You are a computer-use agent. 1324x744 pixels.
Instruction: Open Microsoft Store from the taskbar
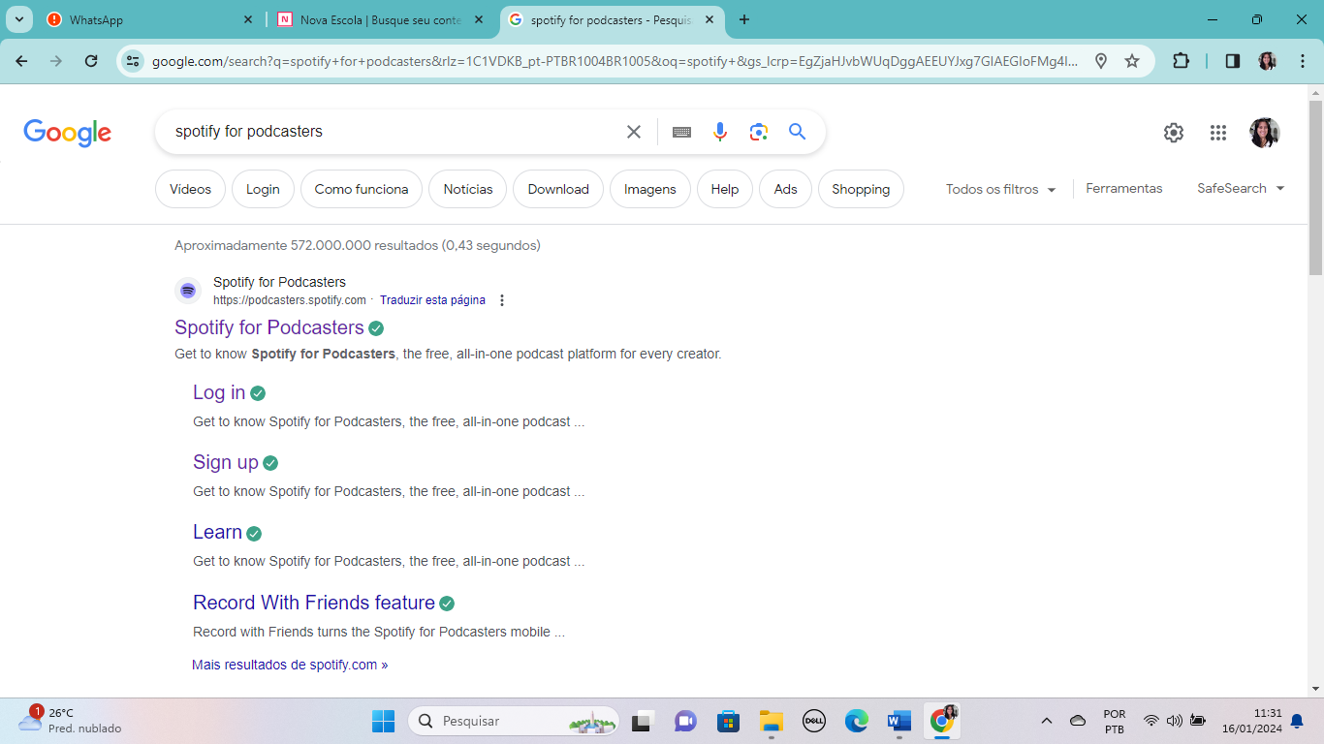(729, 721)
